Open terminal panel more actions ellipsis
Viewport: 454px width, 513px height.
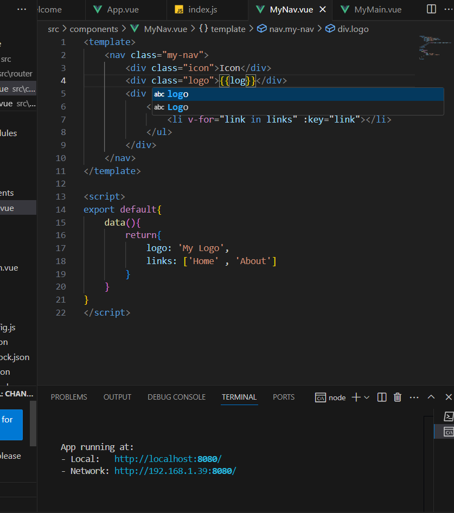pyautogui.click(x=414, y=397)
